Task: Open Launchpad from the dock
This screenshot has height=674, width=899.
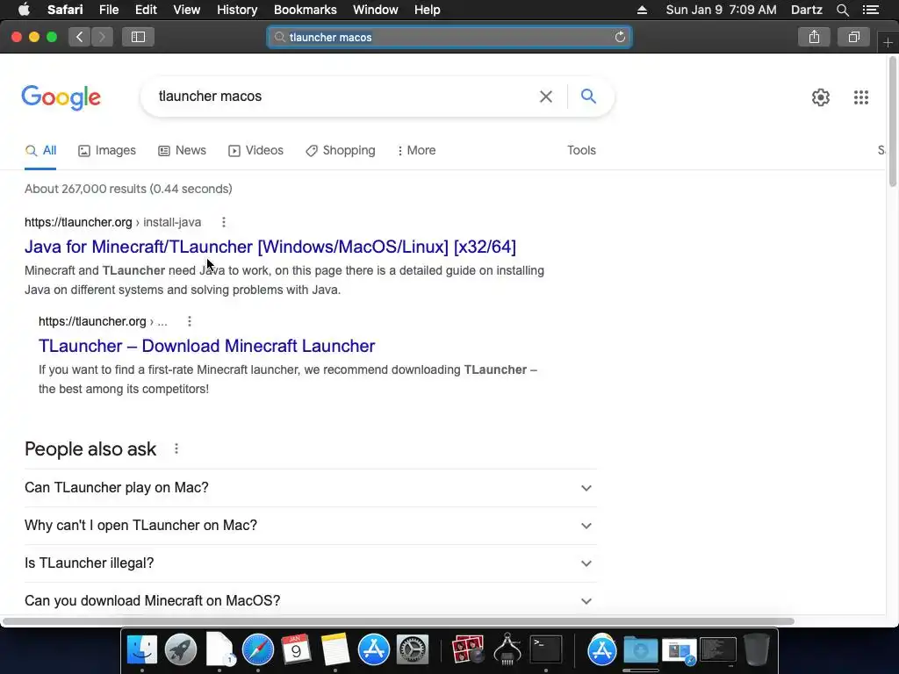Action: click(x=181, y=649)
